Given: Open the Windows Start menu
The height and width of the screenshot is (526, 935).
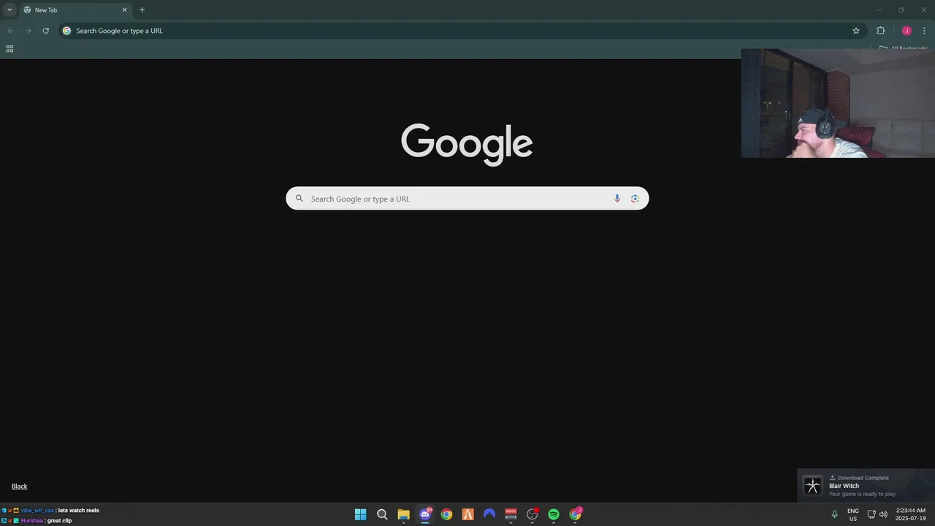Looking at the screenshot, I should click(360, 514).
